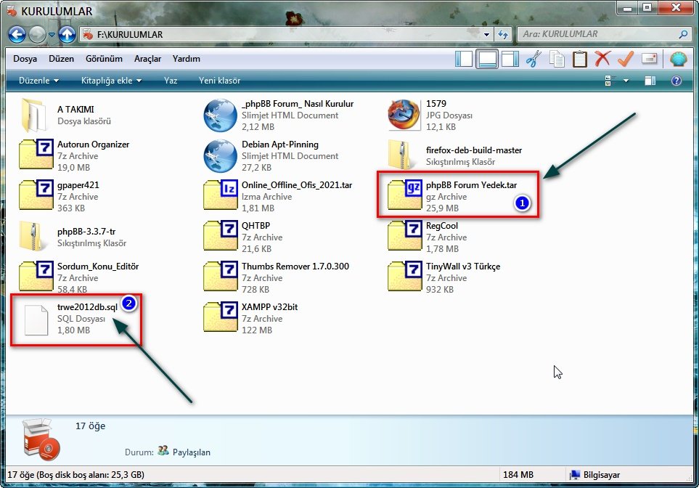Select the Sordum_Konu_Editör archive icon
This screenshot has width=699, height=488.
[36, 276]
